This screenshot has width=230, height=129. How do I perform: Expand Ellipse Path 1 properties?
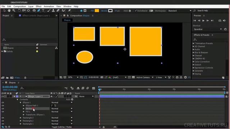(x=24, y=106)
